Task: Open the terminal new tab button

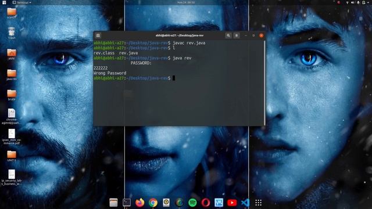Action: click(98, 35)
